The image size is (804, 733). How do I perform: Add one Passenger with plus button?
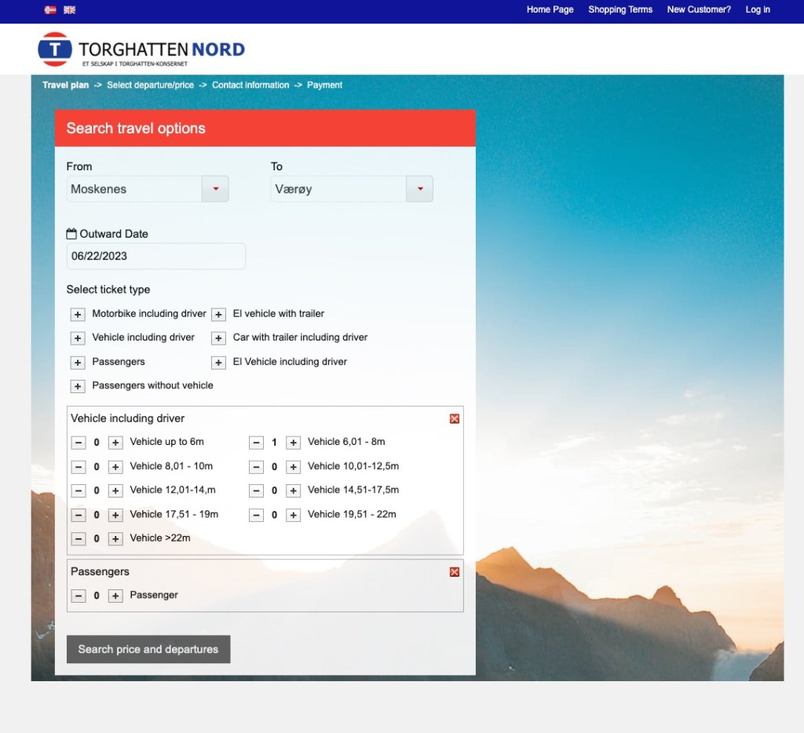[115, 596]
